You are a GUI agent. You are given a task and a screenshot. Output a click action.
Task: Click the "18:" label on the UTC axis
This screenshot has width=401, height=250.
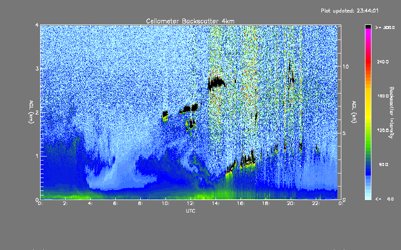pyautogui.click(x=266, y=203)
